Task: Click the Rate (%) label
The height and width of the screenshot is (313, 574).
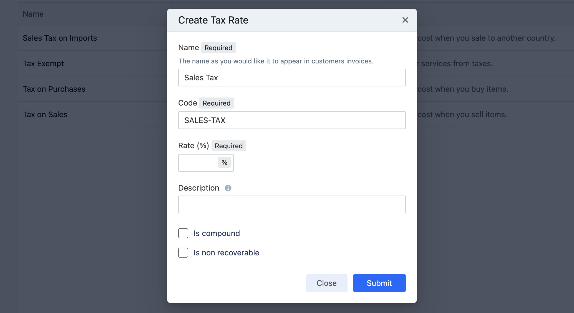Action: coord(193,145)
